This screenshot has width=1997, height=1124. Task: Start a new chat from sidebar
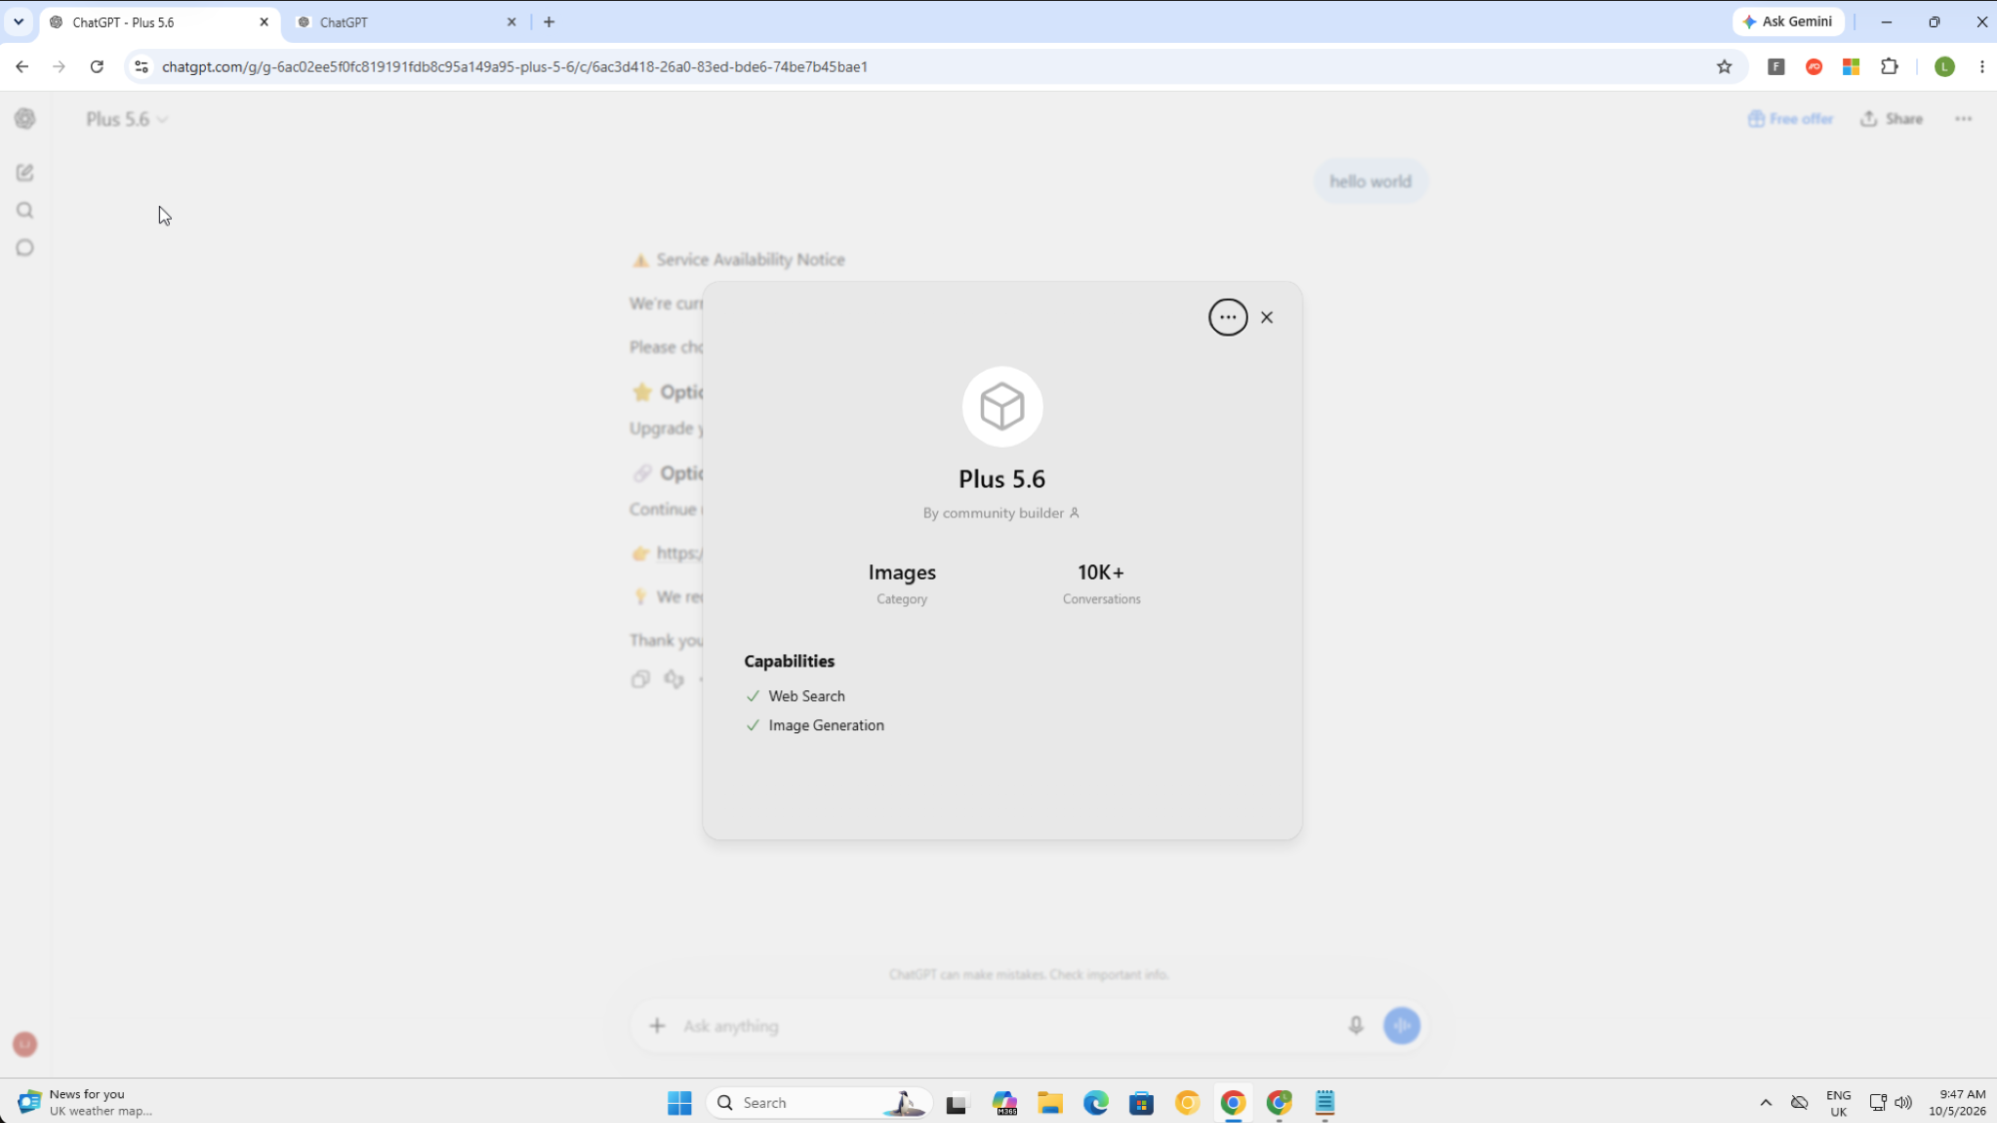click(25, 173)
